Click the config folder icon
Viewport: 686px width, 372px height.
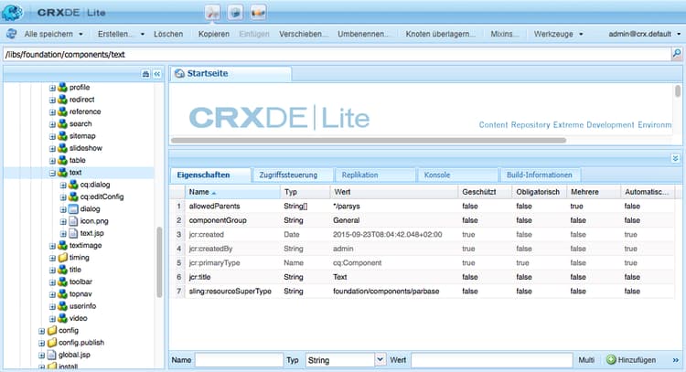tap(52, 330)
